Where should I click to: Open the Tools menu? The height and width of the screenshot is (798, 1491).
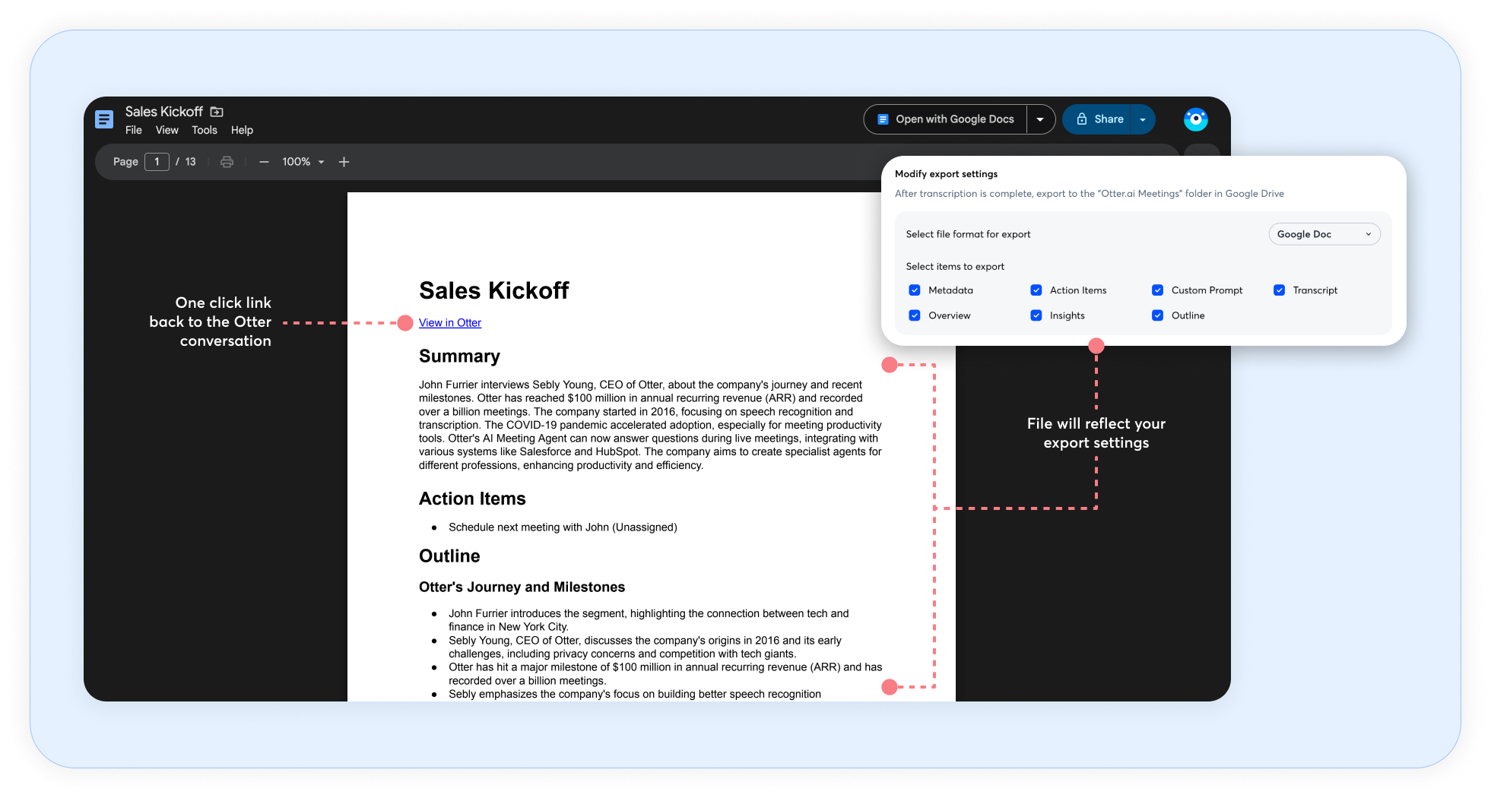click(x=205, y=130)
